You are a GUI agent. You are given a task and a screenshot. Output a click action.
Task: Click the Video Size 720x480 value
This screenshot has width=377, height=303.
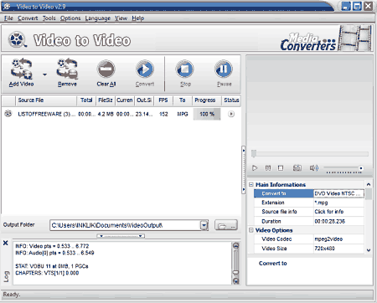[x=338, y=249]
